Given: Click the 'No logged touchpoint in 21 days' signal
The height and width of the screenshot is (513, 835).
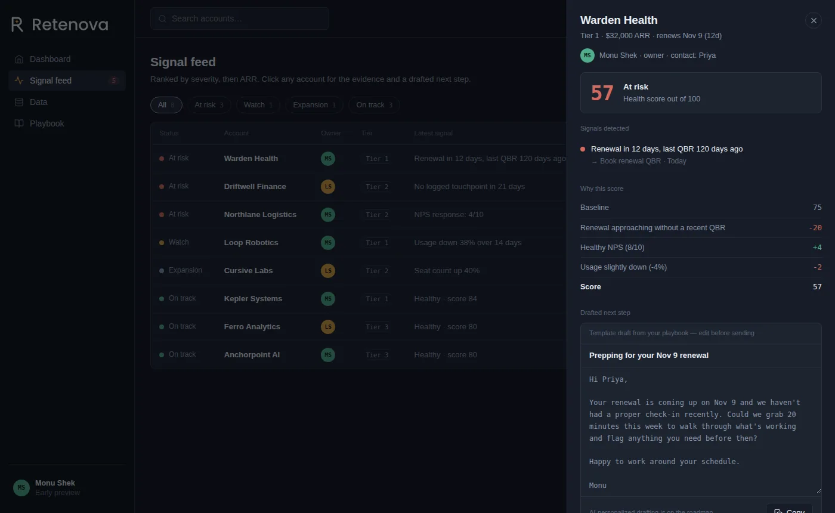Looking at the screenshot, I should coord(469,187).
